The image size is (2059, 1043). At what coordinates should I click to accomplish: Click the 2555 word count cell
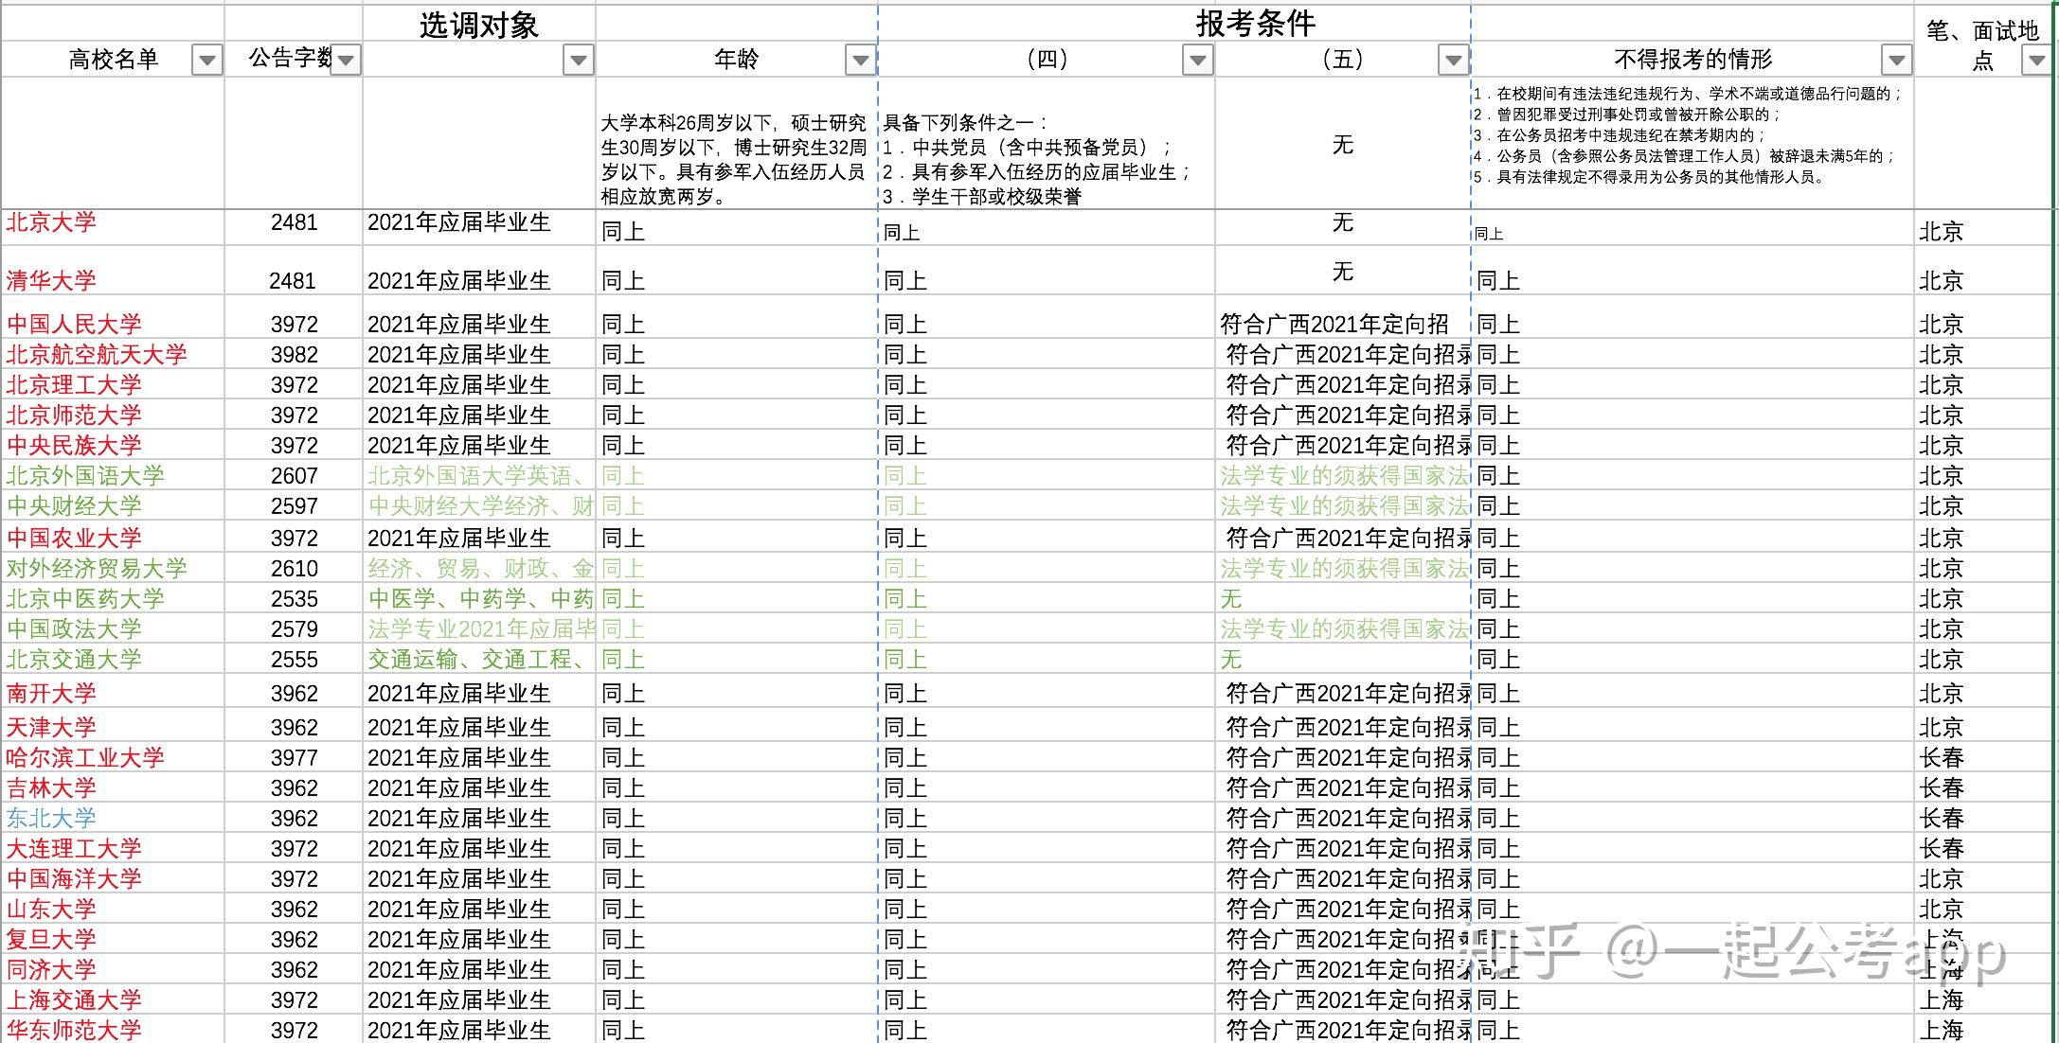294,659
